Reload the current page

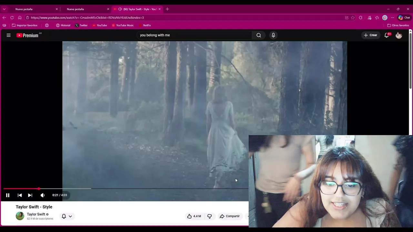point(12,18)
